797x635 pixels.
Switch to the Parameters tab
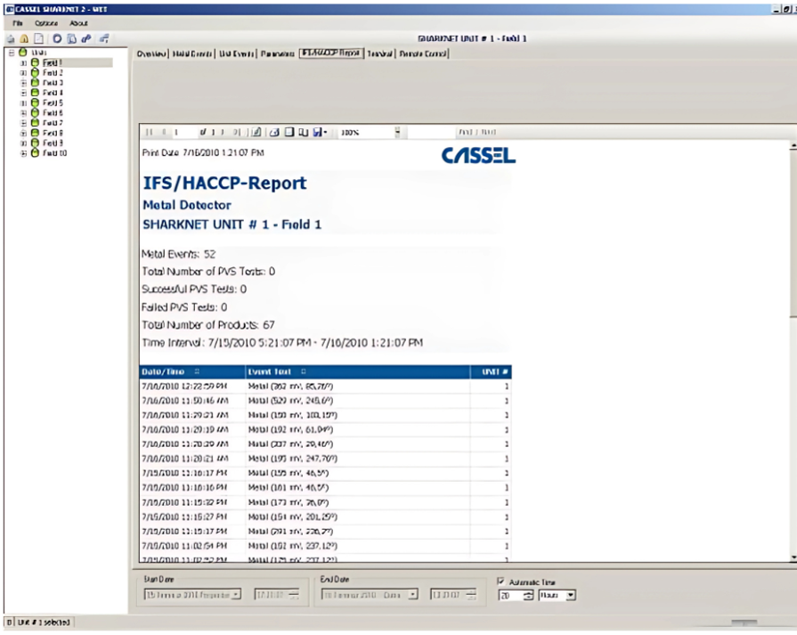click(278, 54)
